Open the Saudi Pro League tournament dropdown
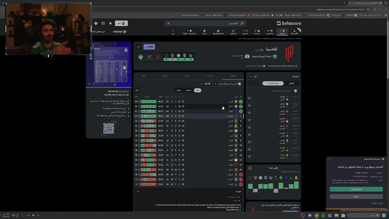 (x=228, y=84)
